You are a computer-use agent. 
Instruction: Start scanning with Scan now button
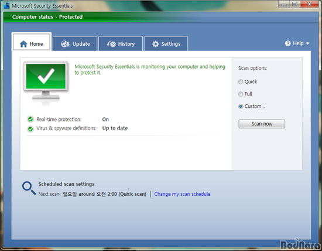262,124
